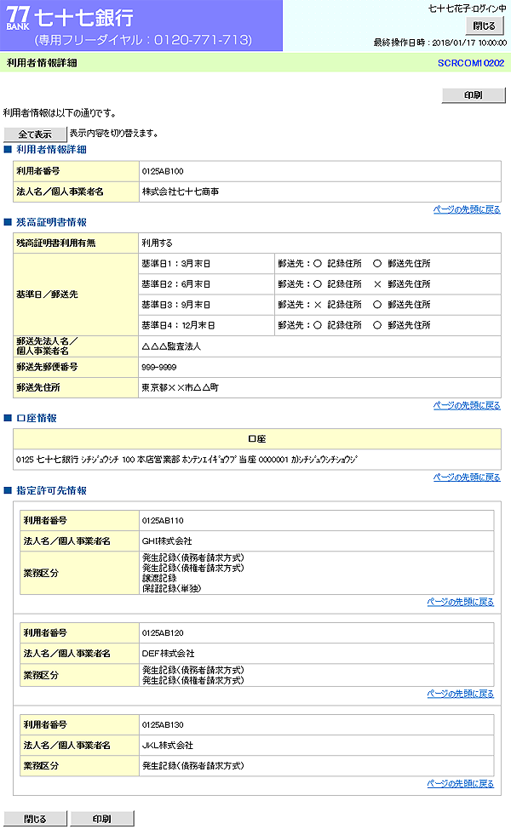This screenshot has height=835, width=511.
Task: Click 保証記録(単独) in GHI business types
Action: click(171, 588)
